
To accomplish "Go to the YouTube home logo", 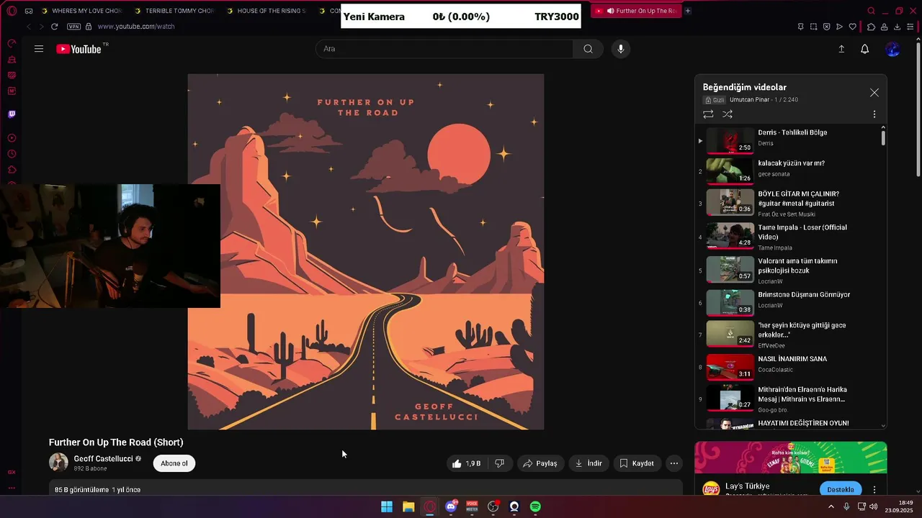I will click(79, 49).
